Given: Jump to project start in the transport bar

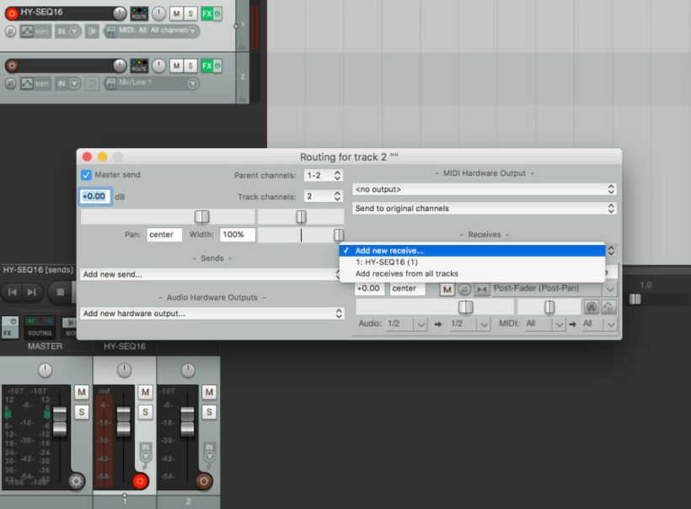Looking at the screenshot, I should pyautogui.click(x=13, y=292).
